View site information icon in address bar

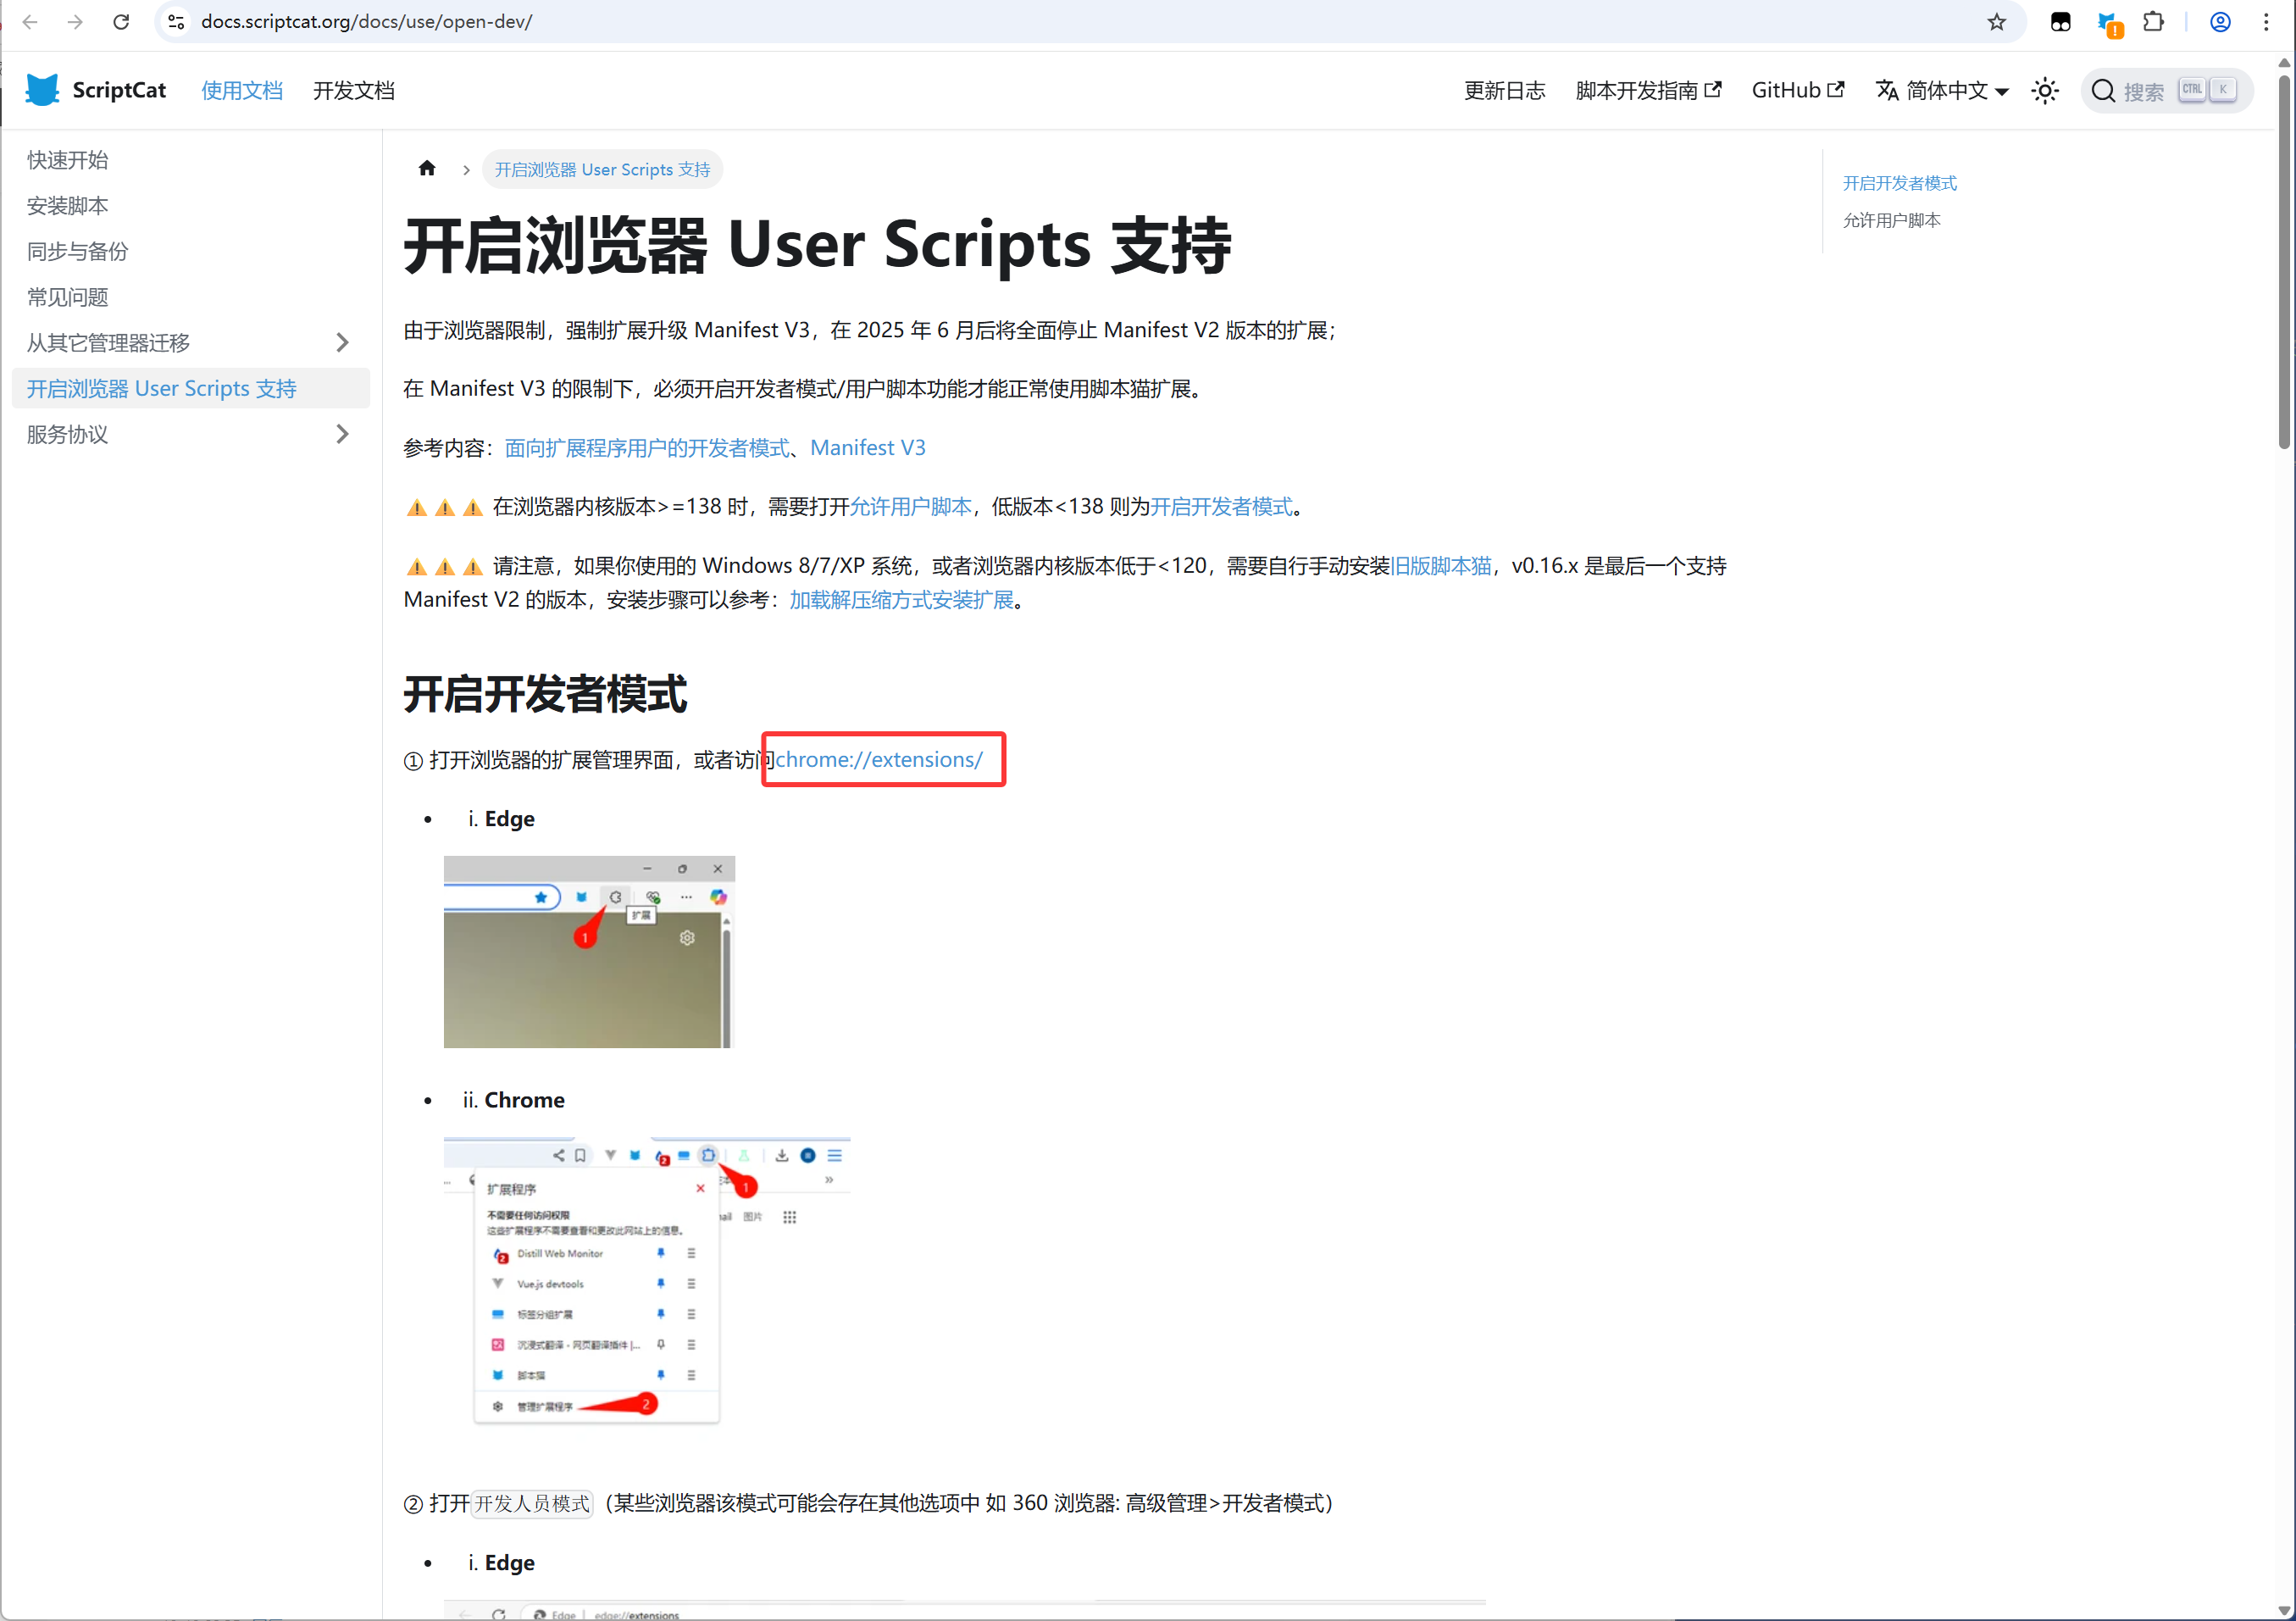[x=176, y=22]
